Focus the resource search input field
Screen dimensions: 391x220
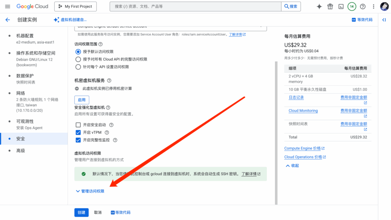click(x=195, y=6)
